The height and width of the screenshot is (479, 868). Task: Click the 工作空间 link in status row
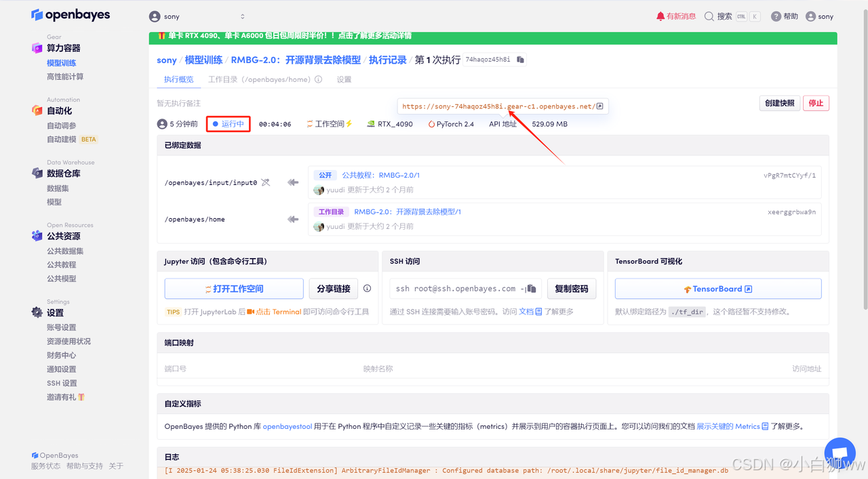tap(330, 124)
